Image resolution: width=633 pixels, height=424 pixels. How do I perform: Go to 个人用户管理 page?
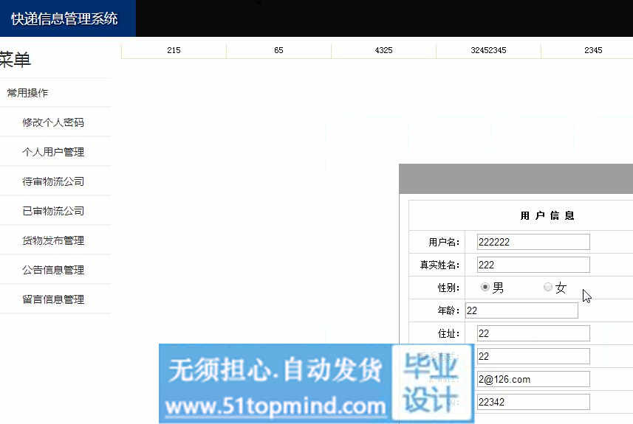[x=53, y=152]
